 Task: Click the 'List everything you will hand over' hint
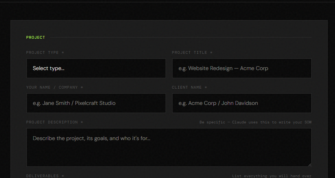pos(272,176)
